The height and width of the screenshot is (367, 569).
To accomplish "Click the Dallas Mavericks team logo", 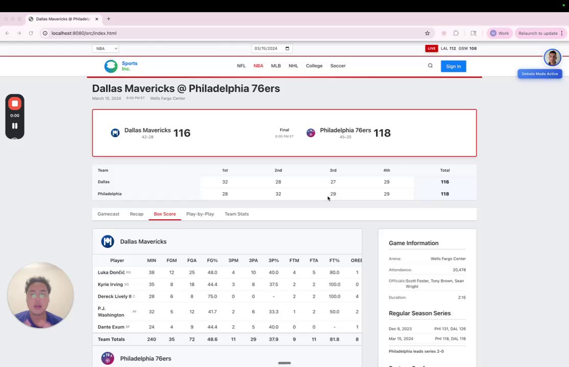I will (115, 133).
